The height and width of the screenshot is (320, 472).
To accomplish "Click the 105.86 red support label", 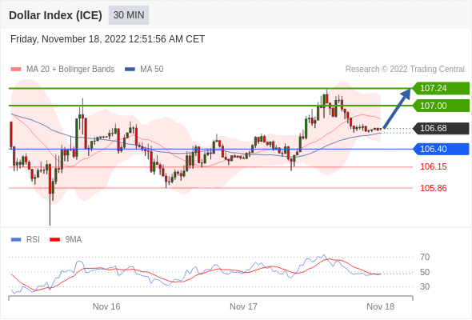I will [433, 188].
